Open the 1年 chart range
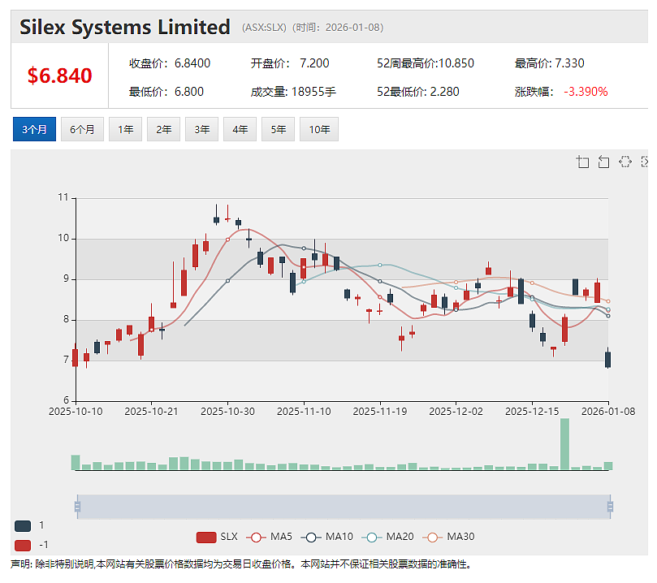This screenshot has height=583, width=657. (125, 129)
